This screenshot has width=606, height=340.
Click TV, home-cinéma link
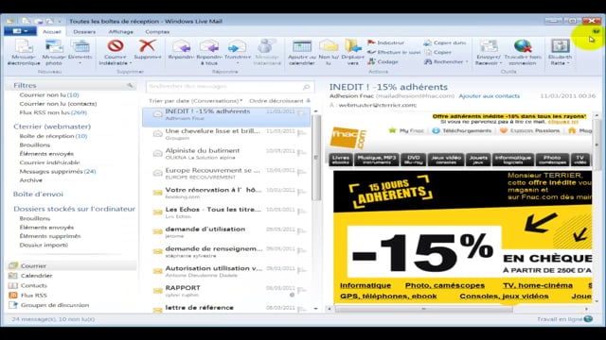point(538,285)
